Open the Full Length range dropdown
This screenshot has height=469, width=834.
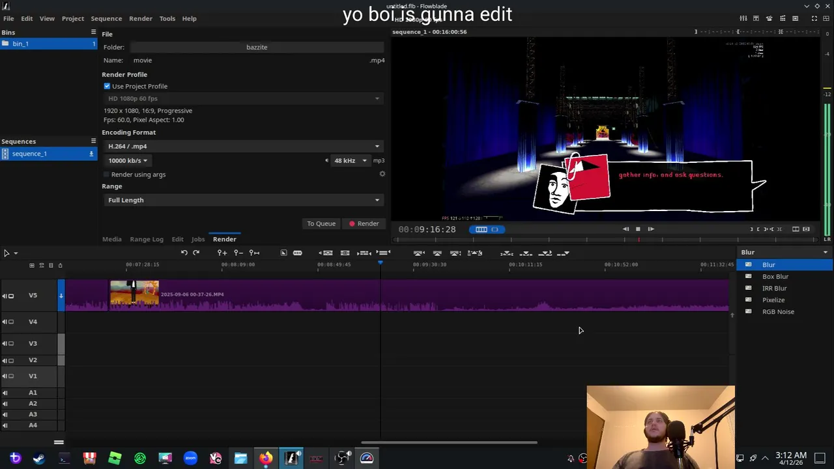coord(243,200)
